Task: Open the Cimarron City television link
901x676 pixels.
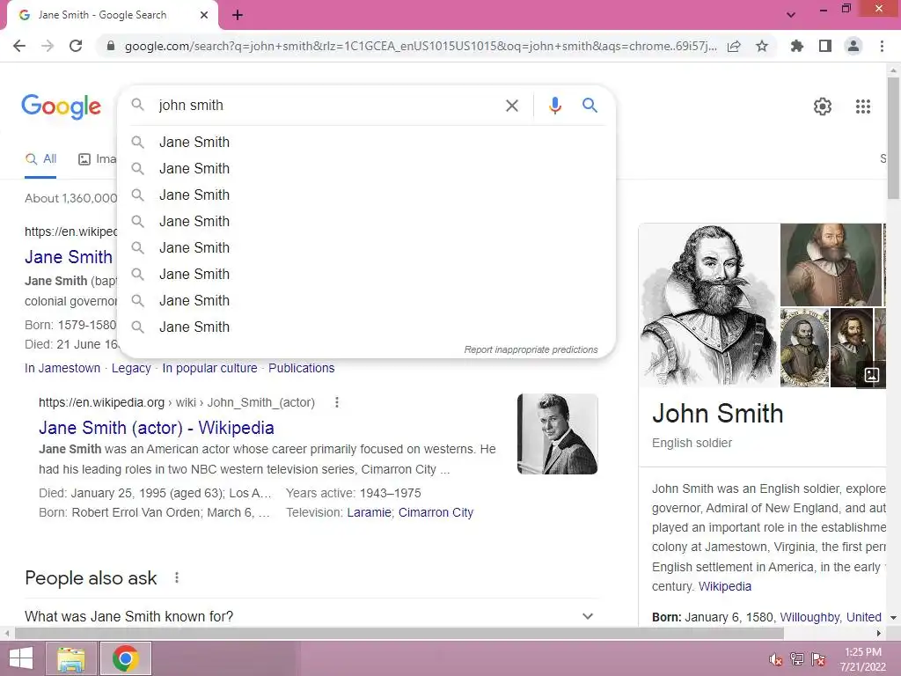Action: point(436,512)
